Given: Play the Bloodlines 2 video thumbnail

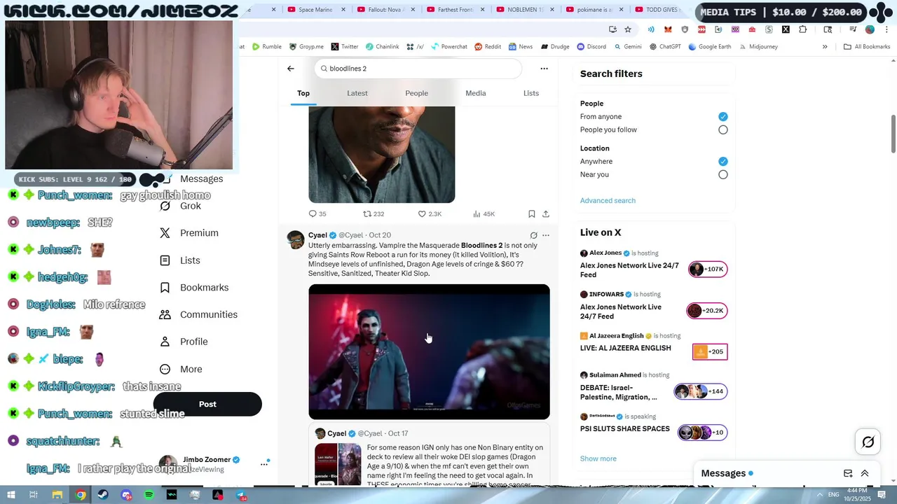Looking at the screenshot, I should [429, 352].
